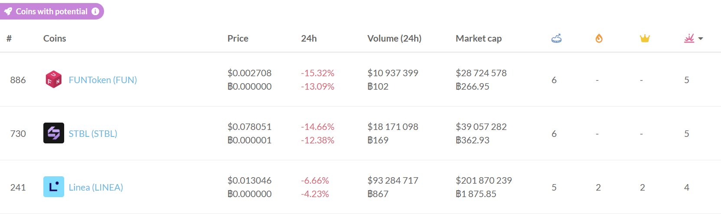721x214 pixels.
Task: Open the Linea (LINEA) coin link
Action: point(96,188)
